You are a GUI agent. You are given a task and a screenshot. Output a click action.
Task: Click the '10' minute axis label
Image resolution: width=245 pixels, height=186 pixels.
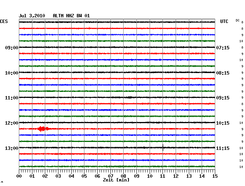click(150, 176)
